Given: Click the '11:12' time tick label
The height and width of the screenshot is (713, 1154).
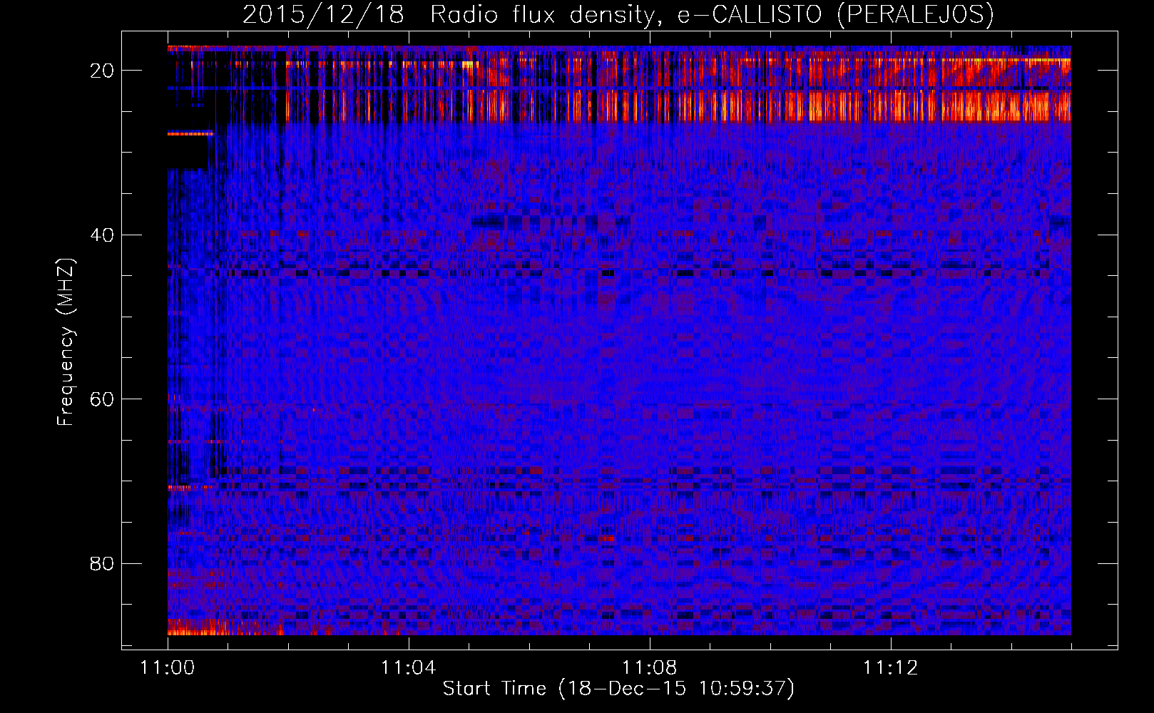Looking at the screenshot, I should pos(890,668).
